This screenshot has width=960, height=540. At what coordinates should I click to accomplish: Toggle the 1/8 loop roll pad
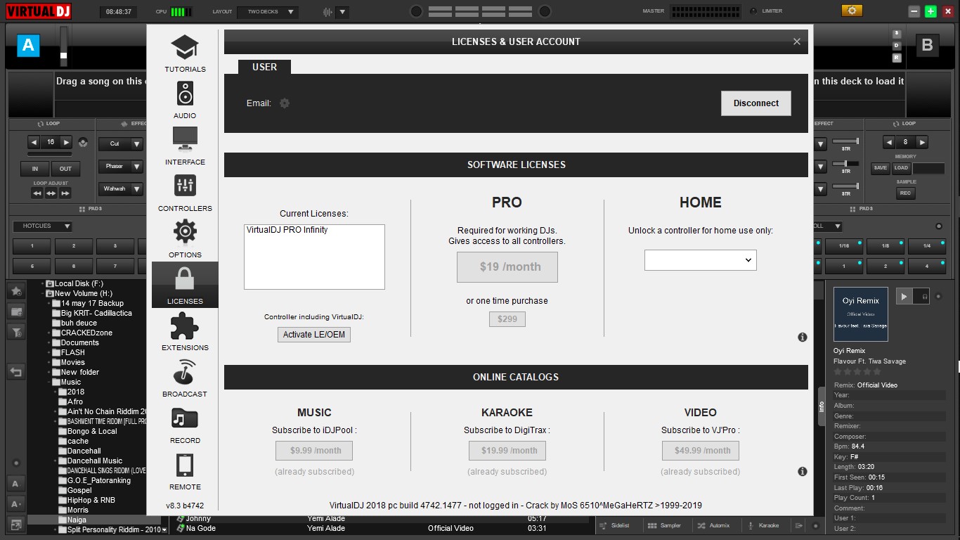click(886, 246)
